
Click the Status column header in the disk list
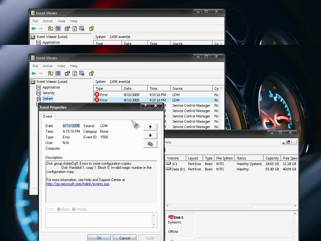point(249,158)
